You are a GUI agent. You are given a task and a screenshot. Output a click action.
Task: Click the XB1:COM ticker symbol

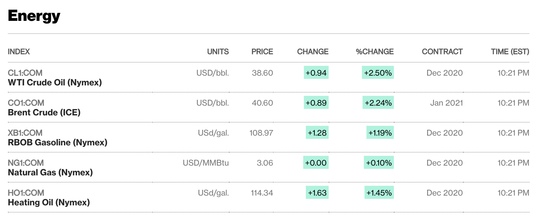click(x=25, y=133)
